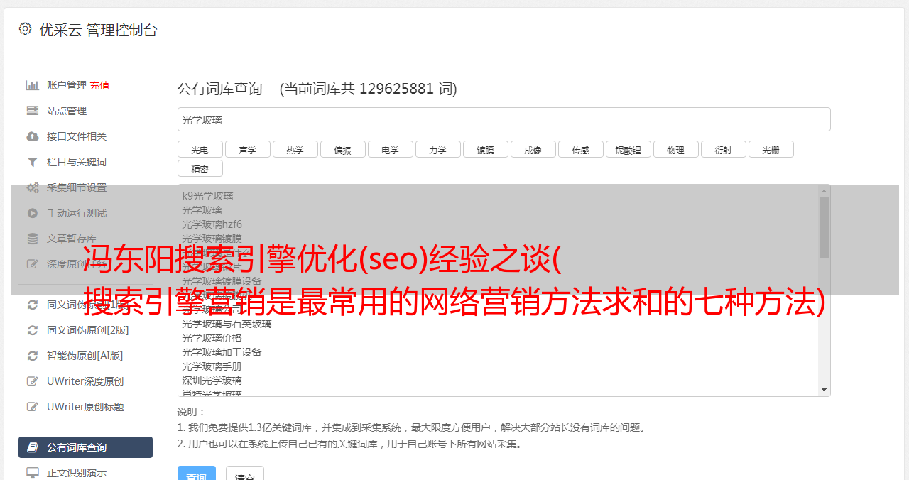This screenshot has height=480, width=909.
Task: Click the results list scrollbar down arrow
Action: coord(824,390)
